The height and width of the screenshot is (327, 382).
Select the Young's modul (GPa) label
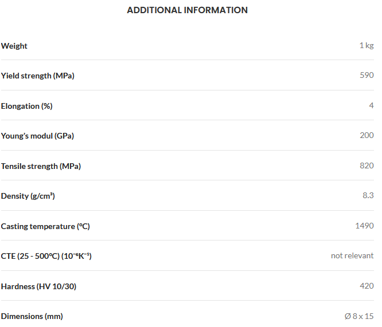tap(37, 136)
